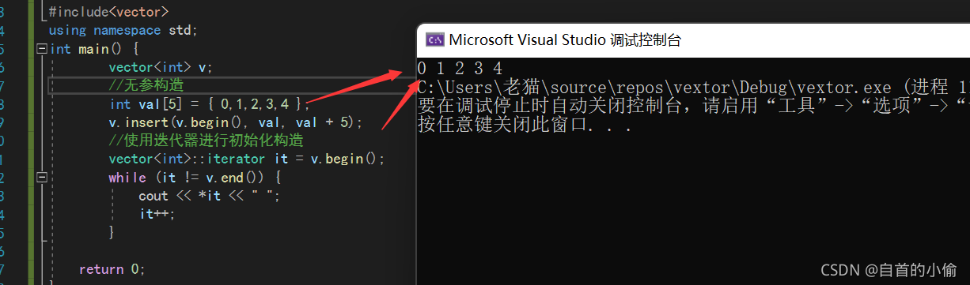Click the 'vector<int> v;' declaration
The width and height of the screenshot is (970, 285).
(x=161, y=67)
